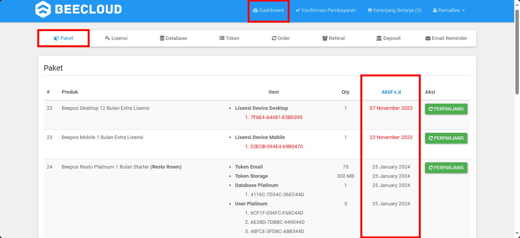Click the Database Platinum item

[x=257, y=185]
